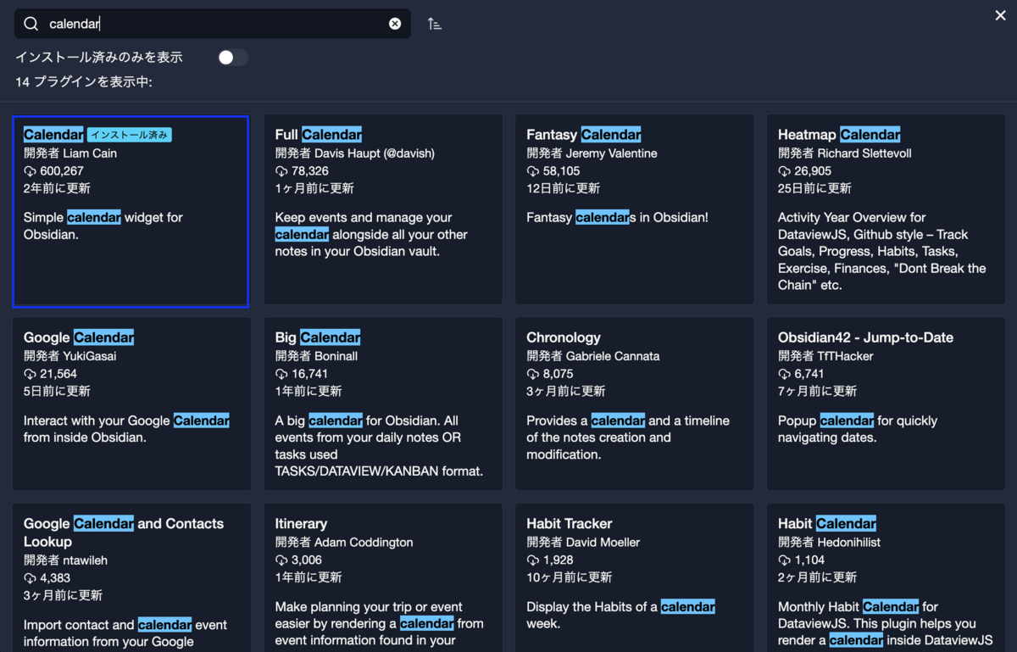Click developer name 'ntawileh'
Viewport: 1017px width, 652px height.
pyautogui.click(x=85, y=560)
